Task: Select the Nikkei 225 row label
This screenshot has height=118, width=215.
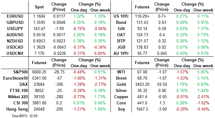Action: tap(18, 97)
